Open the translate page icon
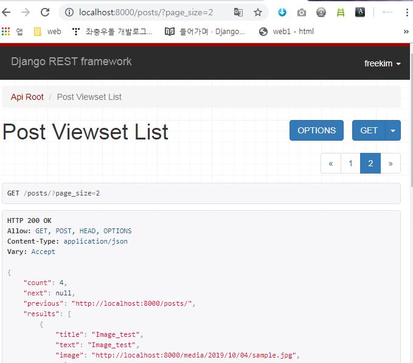The width and height of the screenshot is (413, 363). (238, 12)
